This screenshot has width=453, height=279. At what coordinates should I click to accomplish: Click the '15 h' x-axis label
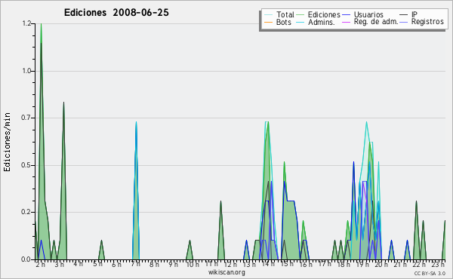287,264
